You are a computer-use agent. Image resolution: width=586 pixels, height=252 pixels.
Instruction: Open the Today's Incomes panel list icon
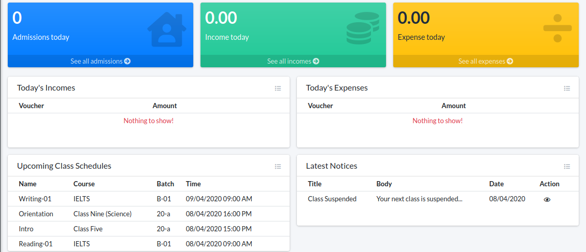[278, 88]
